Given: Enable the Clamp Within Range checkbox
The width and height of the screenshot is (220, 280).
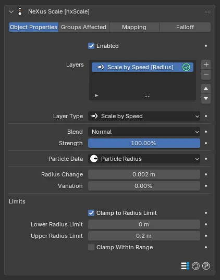Looking at the screenshot, I should click(91, 247).
